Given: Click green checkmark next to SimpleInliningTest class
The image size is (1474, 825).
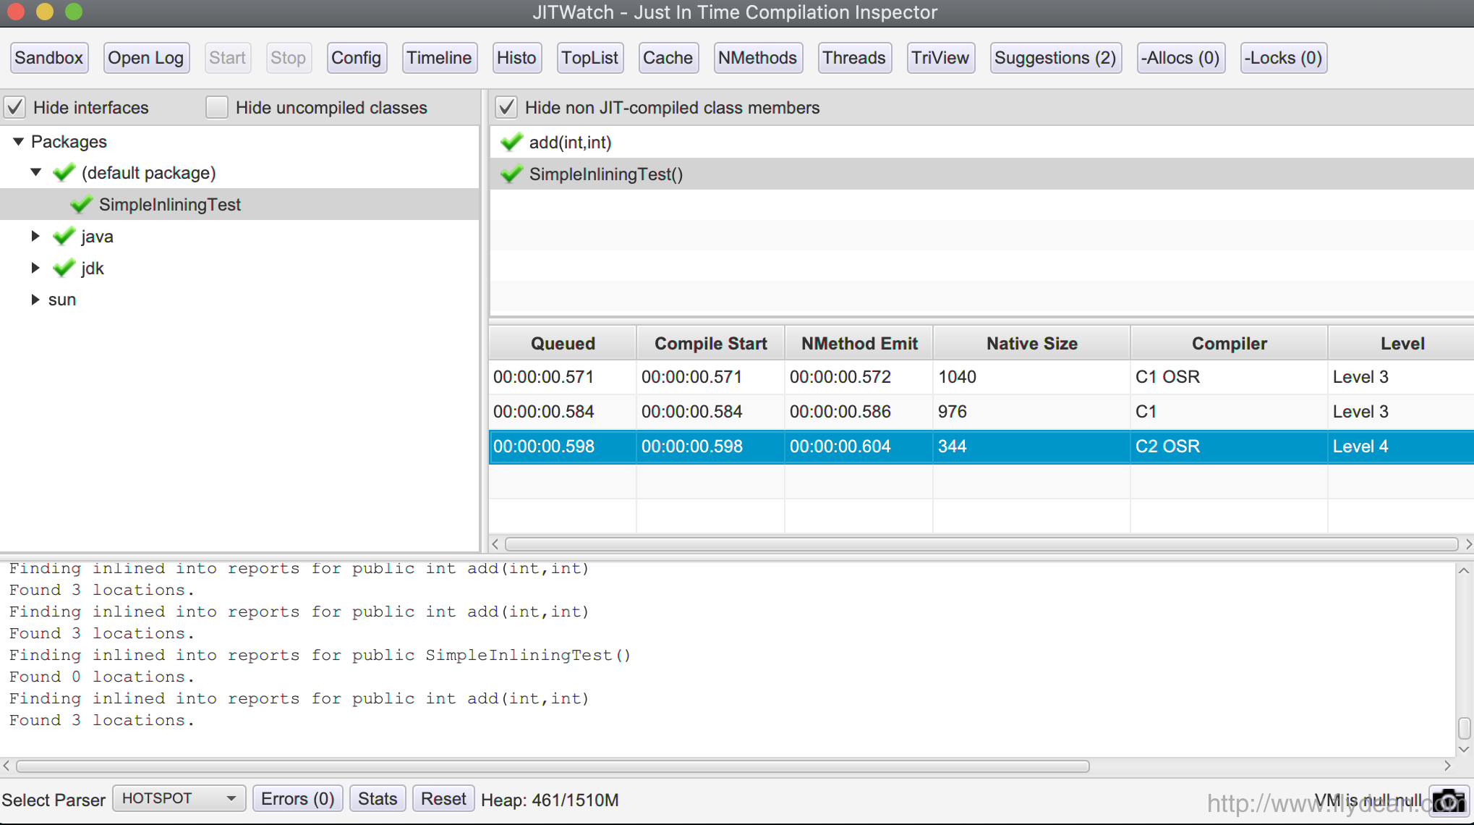Looking at the screenshot, I should (x=82, y=205).
